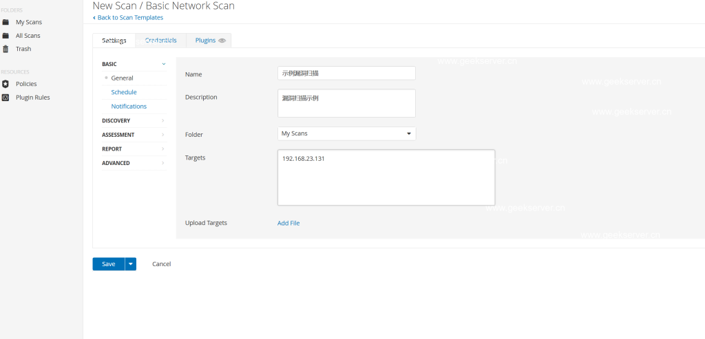Go back to Scan Templates
The height and width of the screenshot is (339, 705).
(x=128, y=17)
